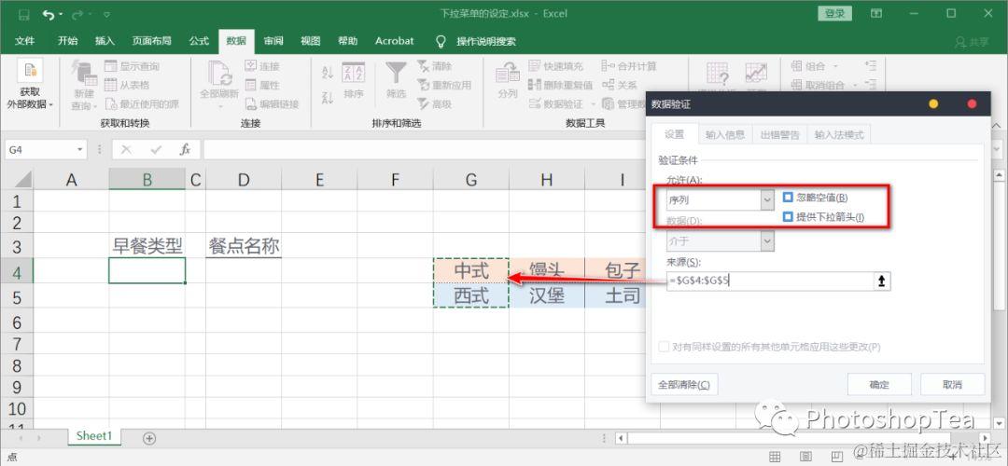
Task: Switch to the 出错警告 (Error Alert) tab
Action: click(779, 135)
